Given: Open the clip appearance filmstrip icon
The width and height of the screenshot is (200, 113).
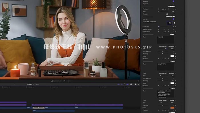Looking at the screenshot, I should (x=131, y=84).
